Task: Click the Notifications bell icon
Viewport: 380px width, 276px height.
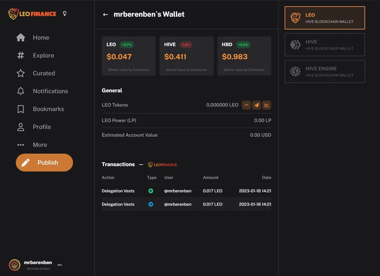Action: coord(21,91)
